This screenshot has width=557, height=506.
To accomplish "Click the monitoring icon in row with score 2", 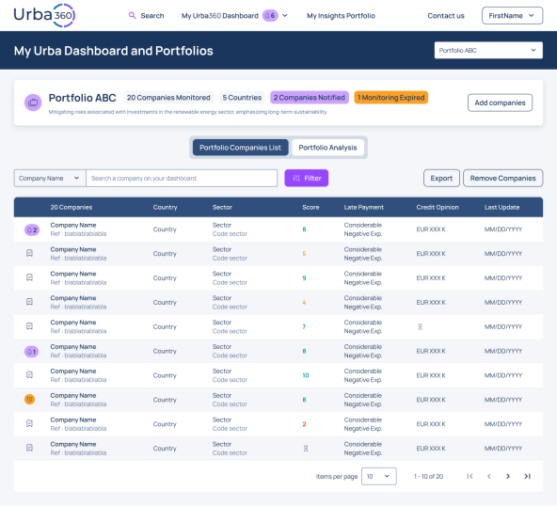I will (x=30, y=423).
